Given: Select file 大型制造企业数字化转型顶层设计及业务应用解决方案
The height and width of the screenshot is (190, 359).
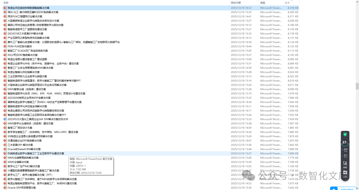Looking at the screenshot, I should pyautogui.click(x=37, y=85).
